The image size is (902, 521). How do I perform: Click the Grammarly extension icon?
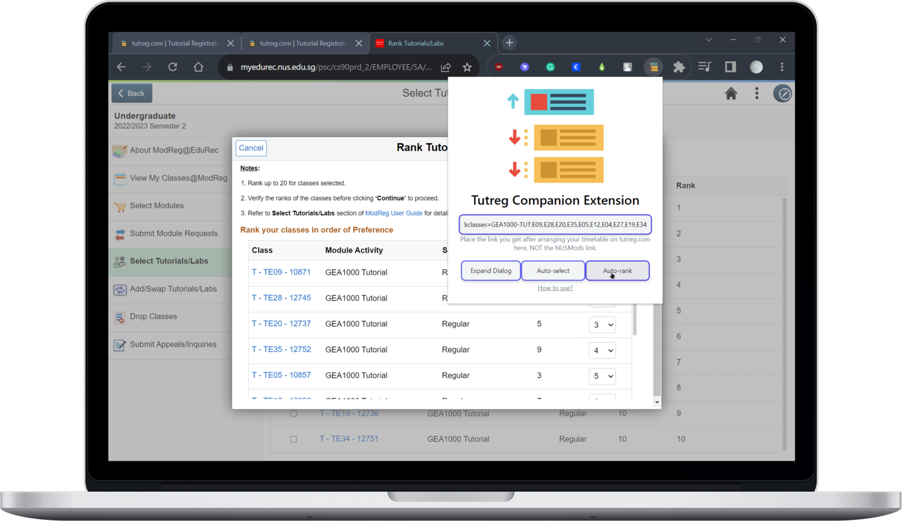point(550,67)
